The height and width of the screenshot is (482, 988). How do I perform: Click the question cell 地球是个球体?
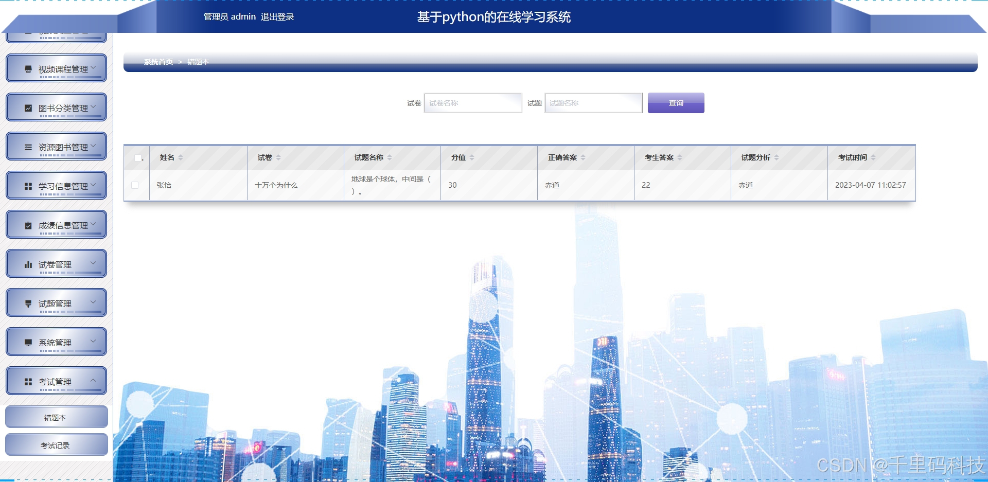pos(391,185)
